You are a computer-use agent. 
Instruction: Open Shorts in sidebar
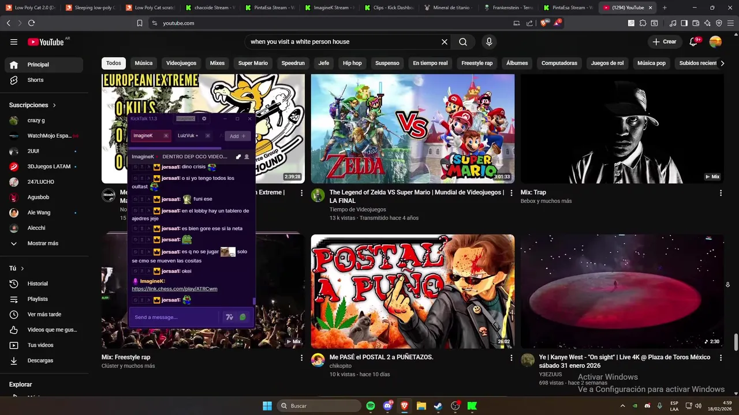[44, 80]
